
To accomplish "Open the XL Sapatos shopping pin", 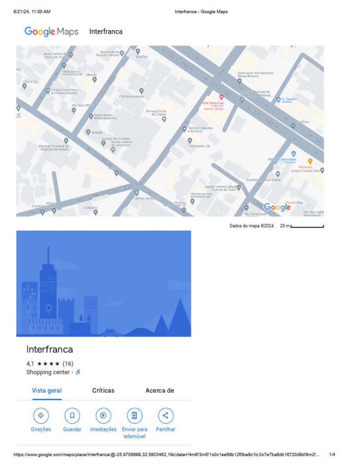I will 278,100.
